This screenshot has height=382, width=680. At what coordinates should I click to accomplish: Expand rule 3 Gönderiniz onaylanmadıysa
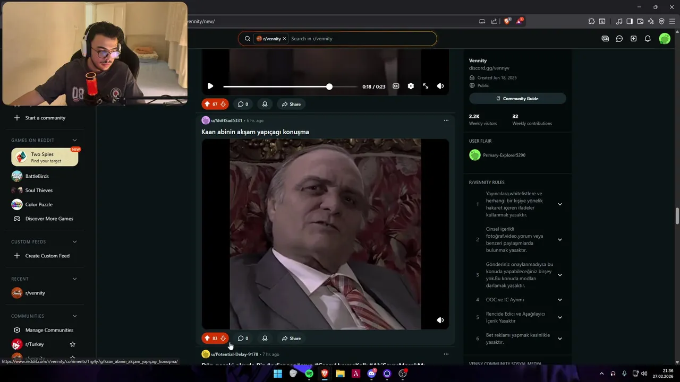[559, 275]
